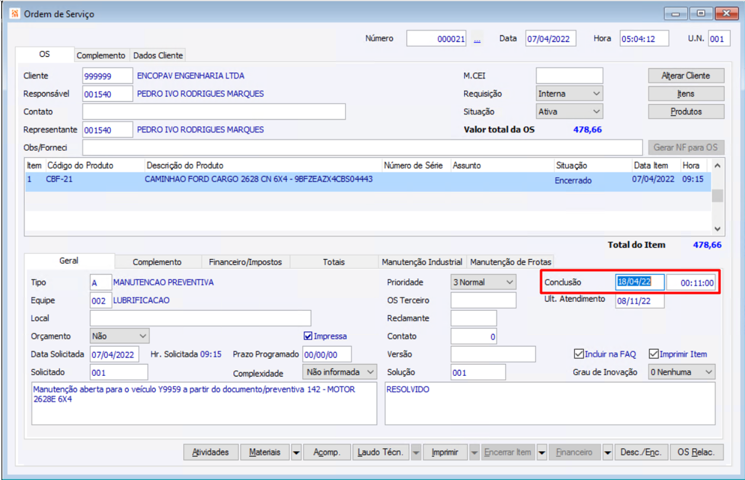Image resolution: width=745 pixels, height=480 pixels.
Task: Toggle the Imprimir Item checkbox
Action: (654, 355)
